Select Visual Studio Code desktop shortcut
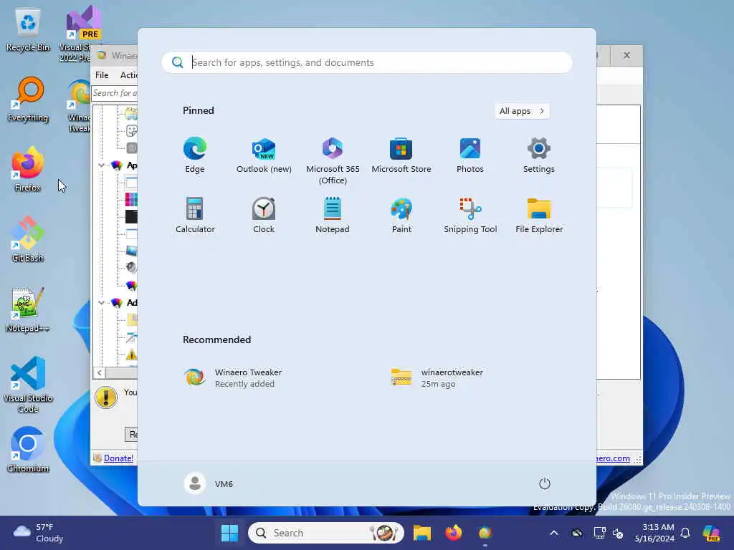 [x=28, y=385]
